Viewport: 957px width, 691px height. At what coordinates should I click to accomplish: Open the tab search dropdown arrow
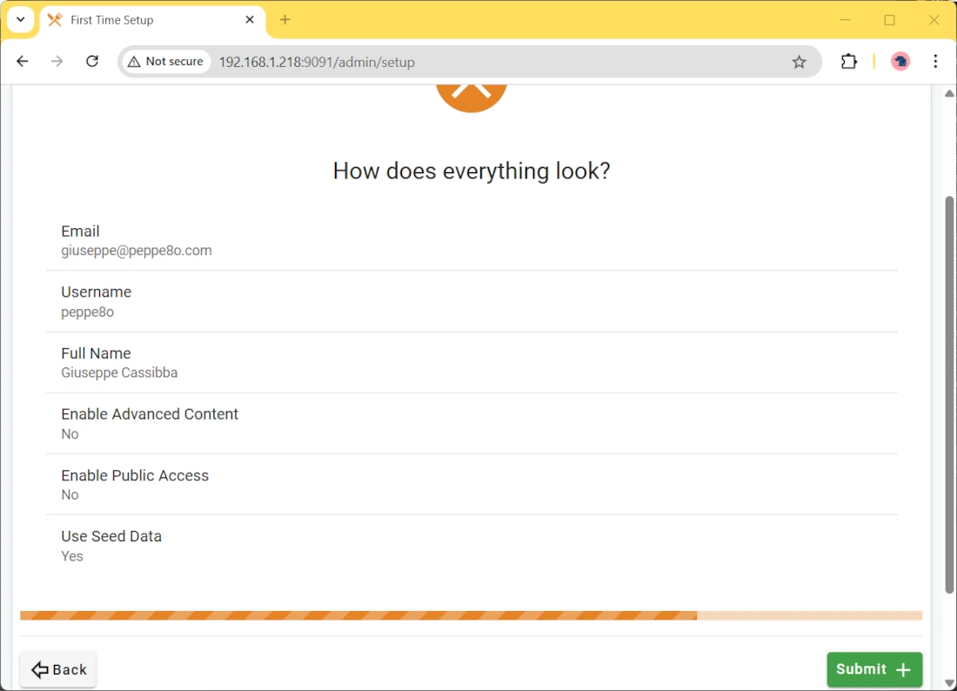click(x=20, y=19)
